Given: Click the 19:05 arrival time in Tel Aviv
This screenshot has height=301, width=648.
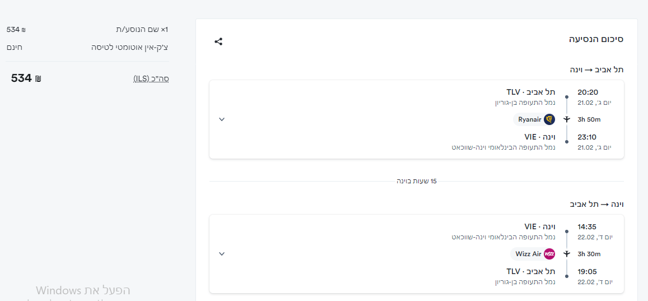Looking at the screenshot, I should [588, 271].
